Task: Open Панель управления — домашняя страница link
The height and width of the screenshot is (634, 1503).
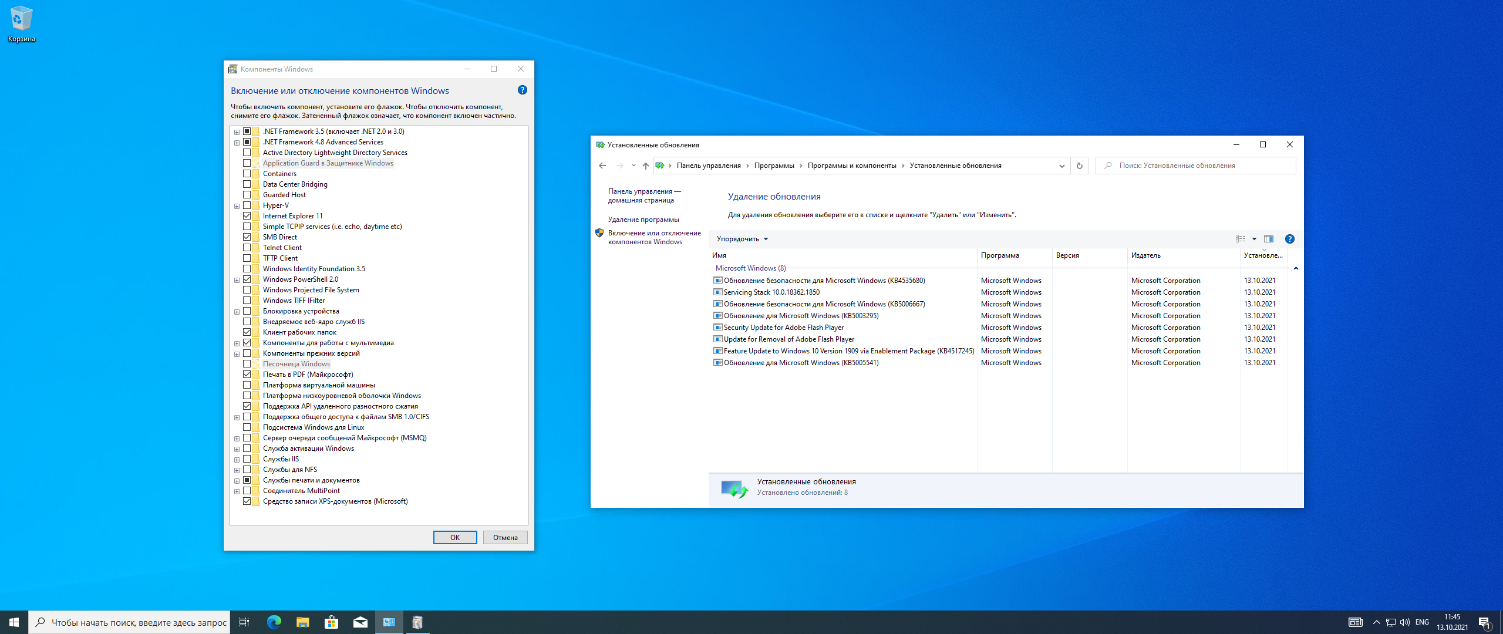Action: point(644,196)
